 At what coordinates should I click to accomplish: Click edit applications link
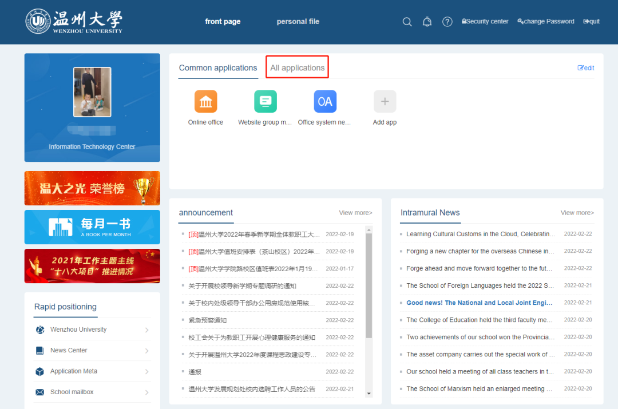(586, 67)
